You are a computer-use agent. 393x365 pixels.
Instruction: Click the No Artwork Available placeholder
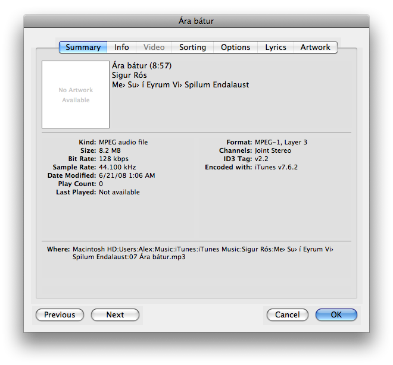pos(76,95)
